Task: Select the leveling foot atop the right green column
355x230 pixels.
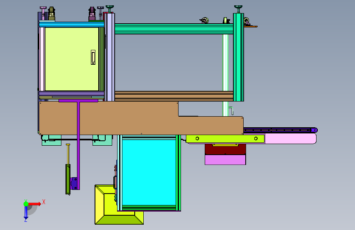Action: click(238, 9)
